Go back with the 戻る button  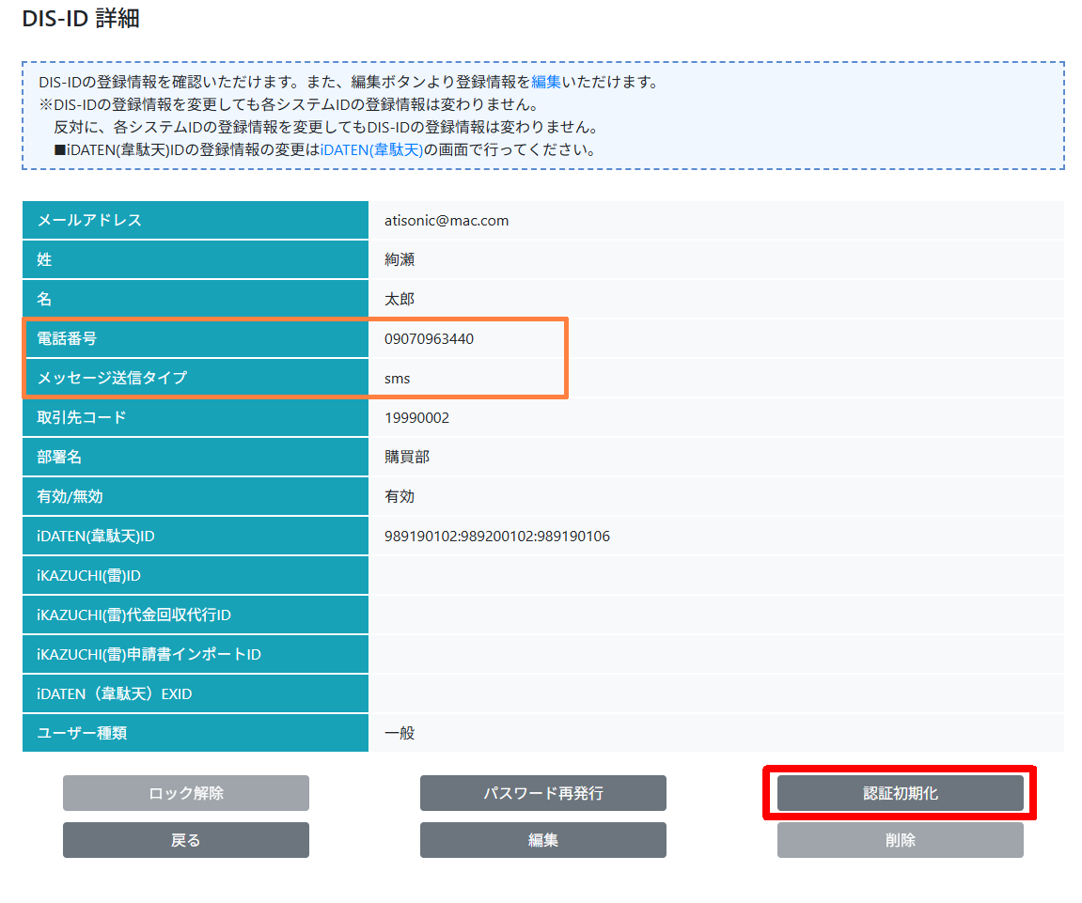coord(185,840)
